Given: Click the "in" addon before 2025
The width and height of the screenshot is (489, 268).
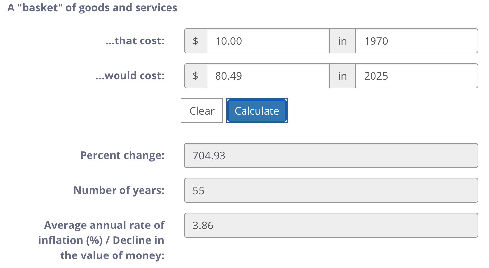Looking at the screenshot, I should click(x=342, y=76).
